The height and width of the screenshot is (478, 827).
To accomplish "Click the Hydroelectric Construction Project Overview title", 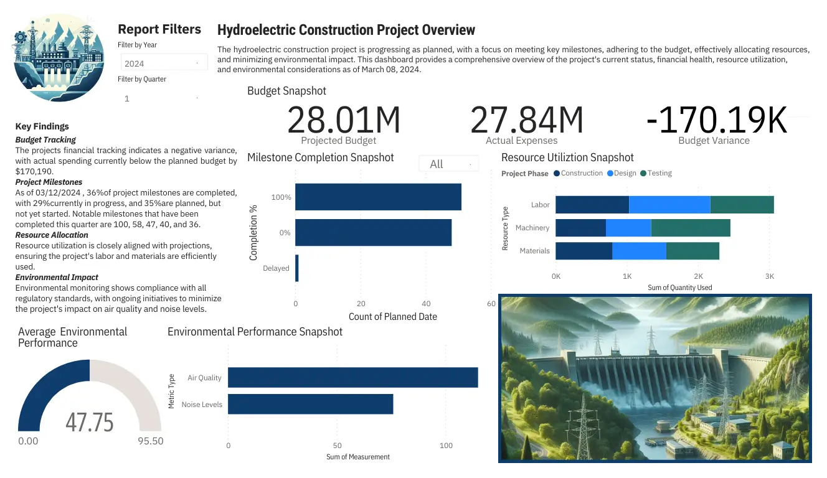I will [x=346, y=29].
